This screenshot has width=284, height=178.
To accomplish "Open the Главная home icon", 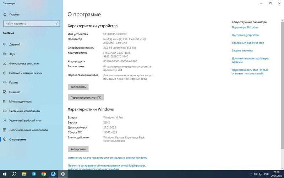I will pyautogui.click(x=5, y=14).
